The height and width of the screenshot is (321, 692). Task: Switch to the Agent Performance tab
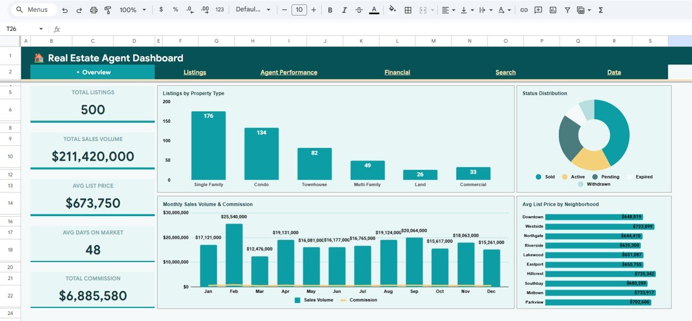pyautogui.click(x=289, y=72)
